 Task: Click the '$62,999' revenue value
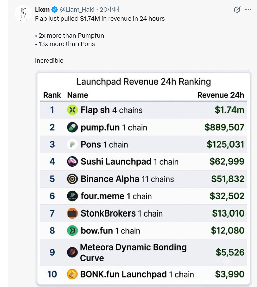click(227, 161)
